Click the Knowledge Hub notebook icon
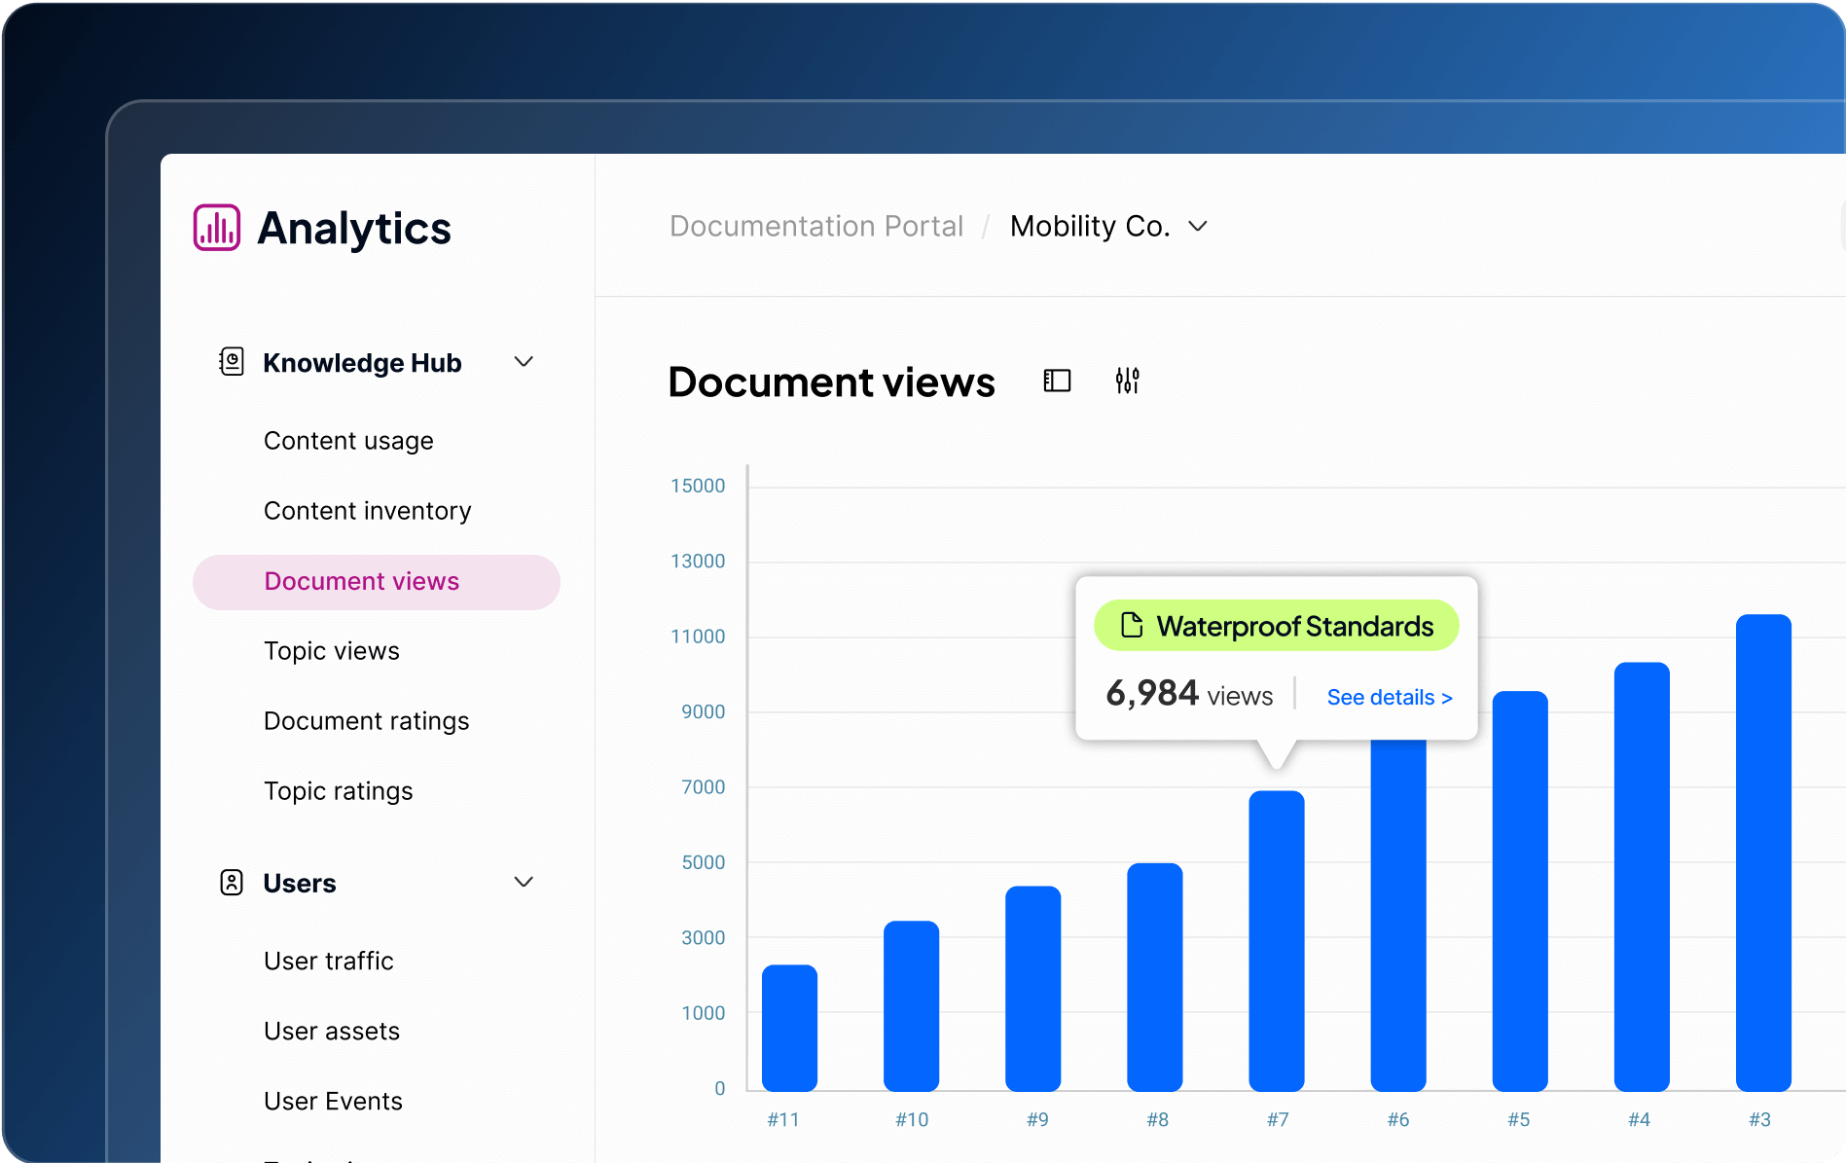The image size is (1846, 1163). [231, 362]
